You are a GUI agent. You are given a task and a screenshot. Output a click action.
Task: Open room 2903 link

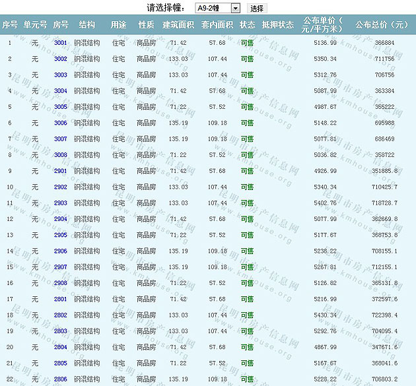(x=61, y=203)
